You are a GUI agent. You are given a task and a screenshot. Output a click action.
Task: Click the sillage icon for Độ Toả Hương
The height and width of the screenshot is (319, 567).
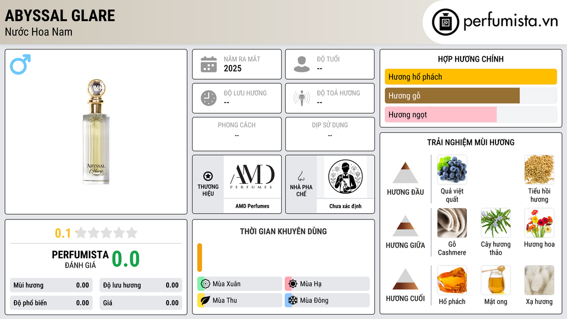[302, 98]
